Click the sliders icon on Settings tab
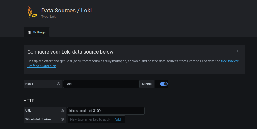The image size is (257, 129). [x=29, y=32]
